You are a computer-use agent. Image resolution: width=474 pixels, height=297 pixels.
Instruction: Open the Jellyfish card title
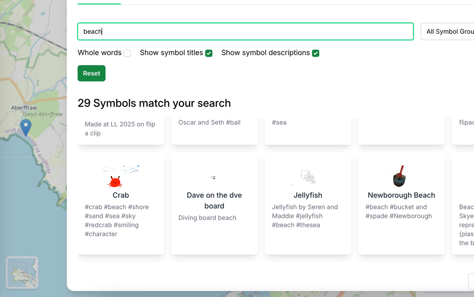click(308, 195)
